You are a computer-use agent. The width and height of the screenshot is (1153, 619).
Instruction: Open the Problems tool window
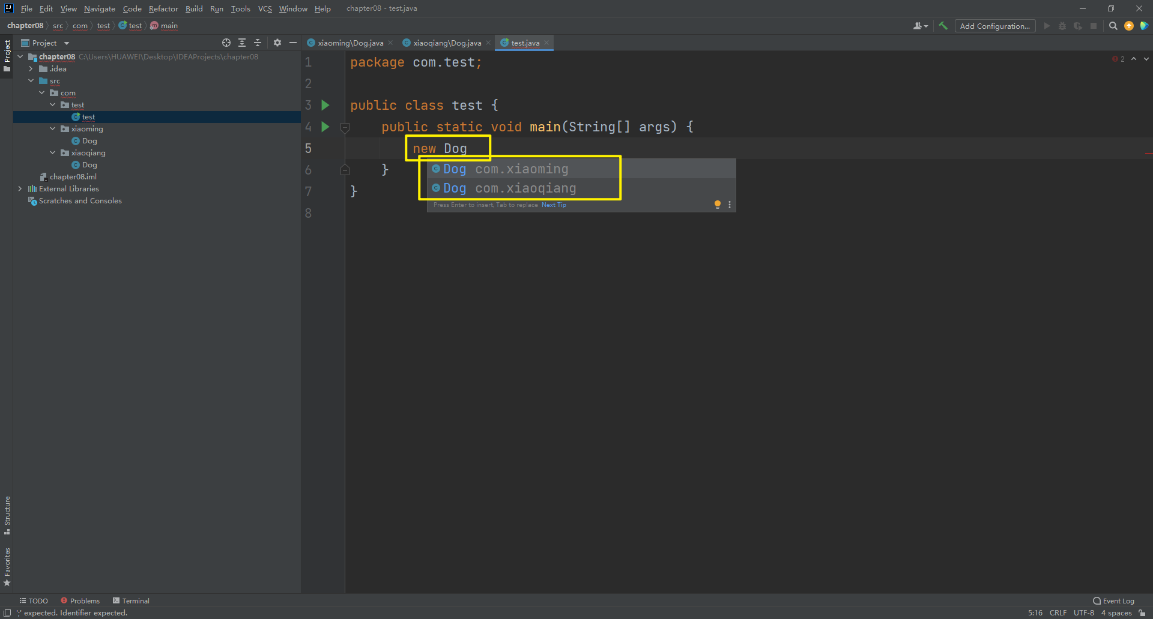(80, 600)
